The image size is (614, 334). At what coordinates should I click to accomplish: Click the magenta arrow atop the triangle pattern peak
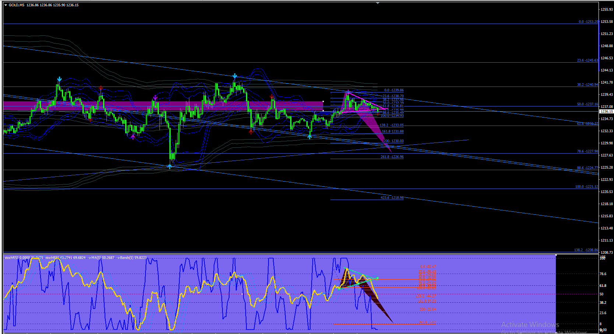point(348,91)
